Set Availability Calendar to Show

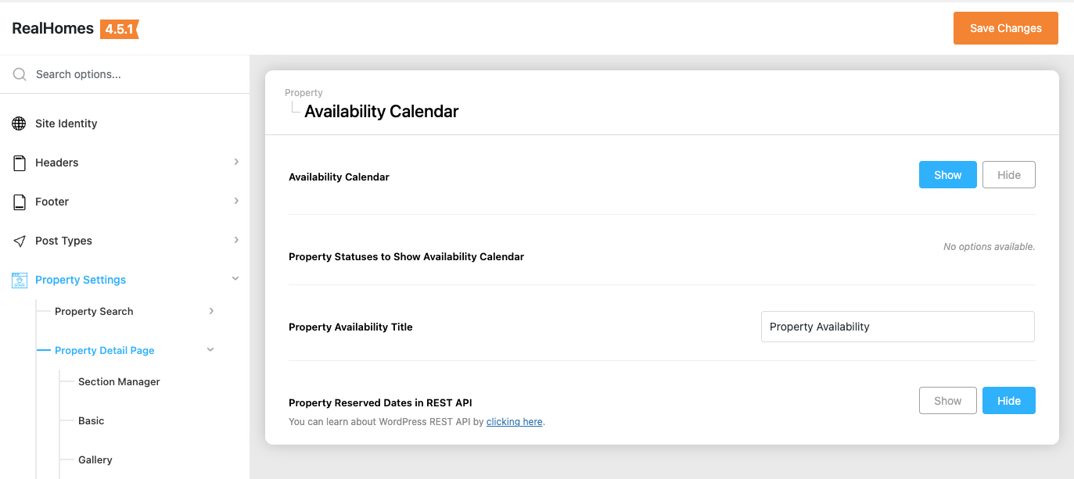click(947, 175)
